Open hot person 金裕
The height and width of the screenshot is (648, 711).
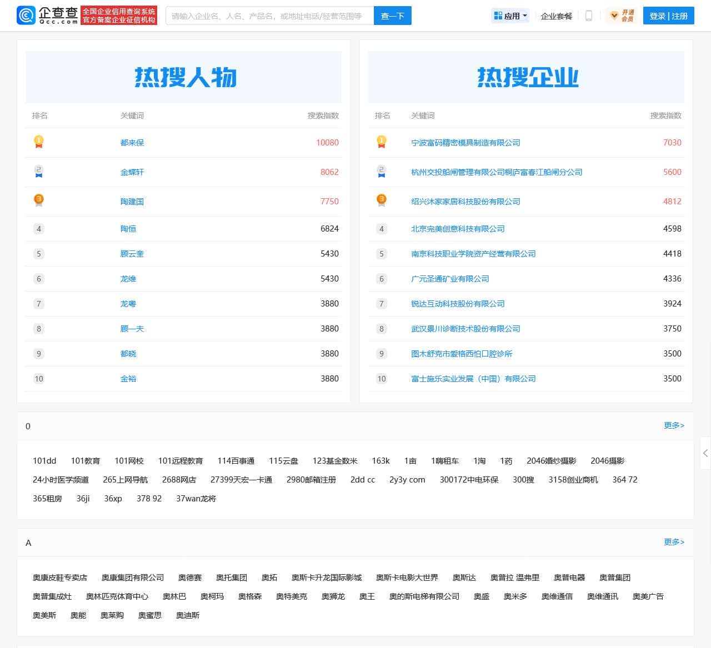128,379
